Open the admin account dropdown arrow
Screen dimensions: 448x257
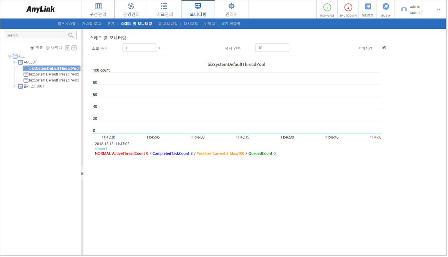(x=438, y=10)
